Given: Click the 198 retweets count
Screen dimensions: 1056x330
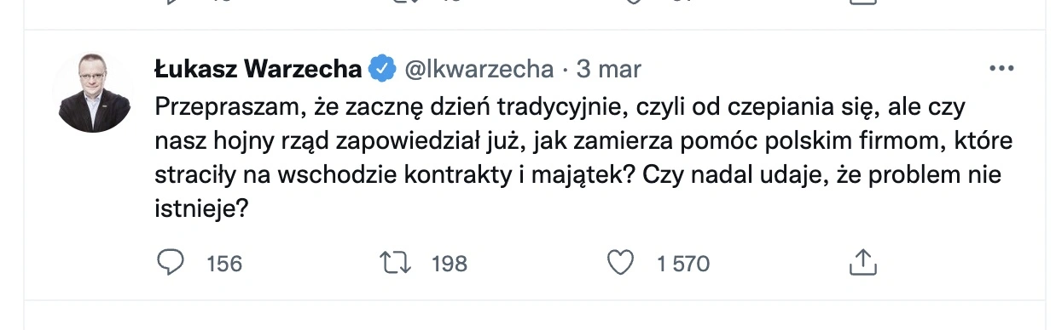Looking at the screenshot, I should point(450,264).
